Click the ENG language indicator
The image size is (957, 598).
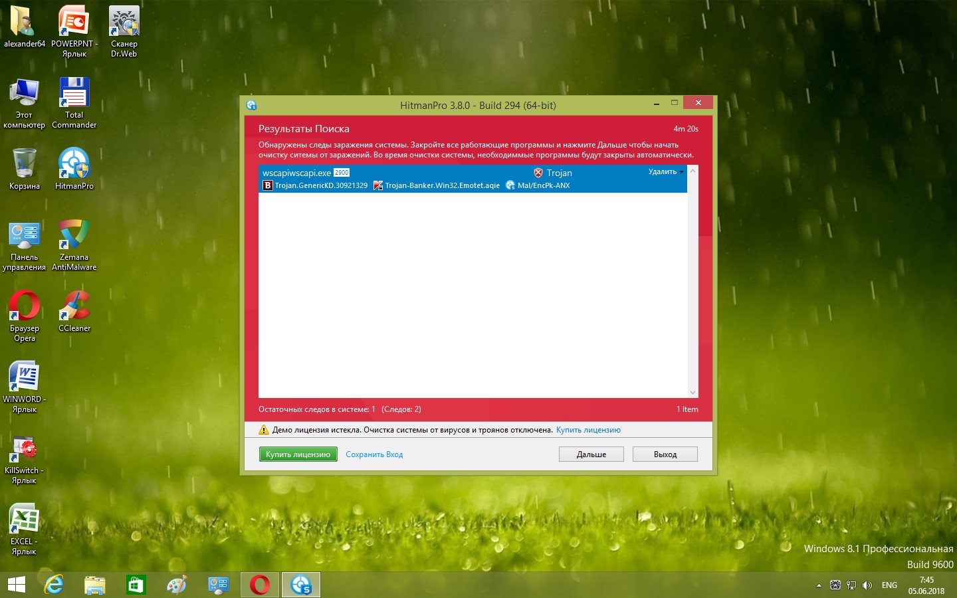(x=889, y=585)
